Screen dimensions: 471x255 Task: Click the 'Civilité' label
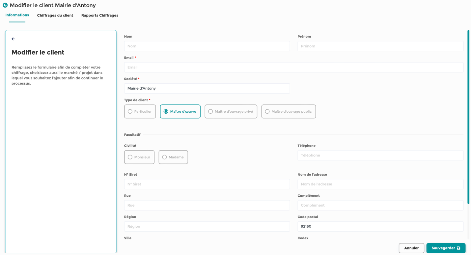point(130,146)
